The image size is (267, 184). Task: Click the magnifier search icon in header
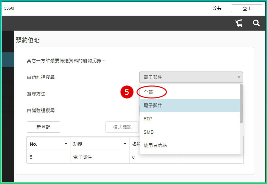click(x=256, y=23)
